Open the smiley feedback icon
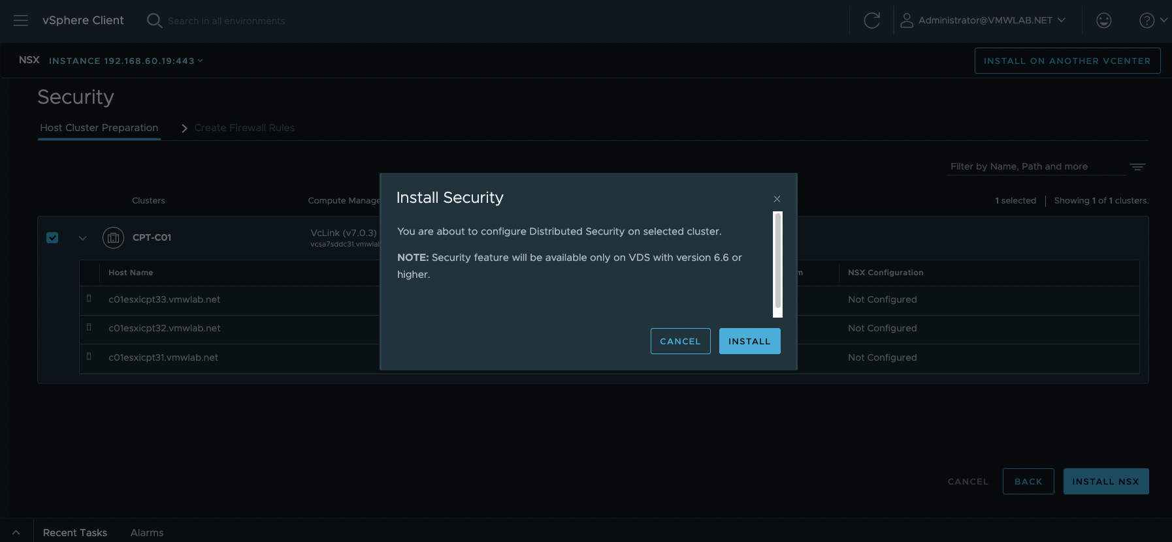Image resolution: width=1172 pixels, height=542 pixels. pyautogui.click(x=1104, y=20)
